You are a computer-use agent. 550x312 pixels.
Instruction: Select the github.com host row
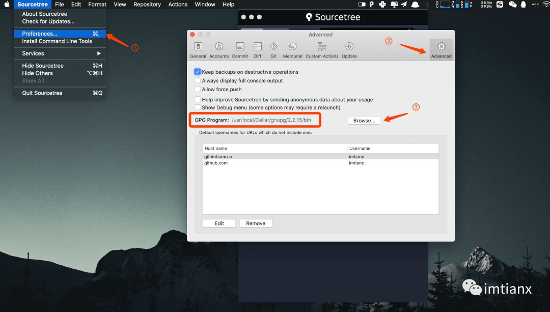tap(321, 163)
